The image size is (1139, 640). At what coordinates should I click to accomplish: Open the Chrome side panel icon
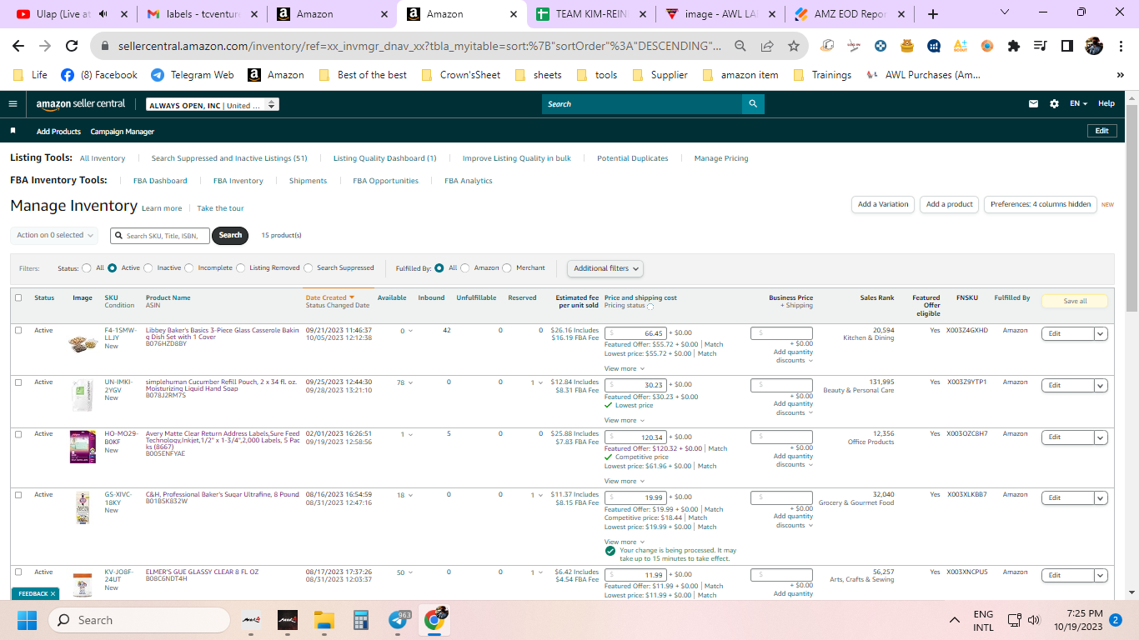coord(1066,46)
